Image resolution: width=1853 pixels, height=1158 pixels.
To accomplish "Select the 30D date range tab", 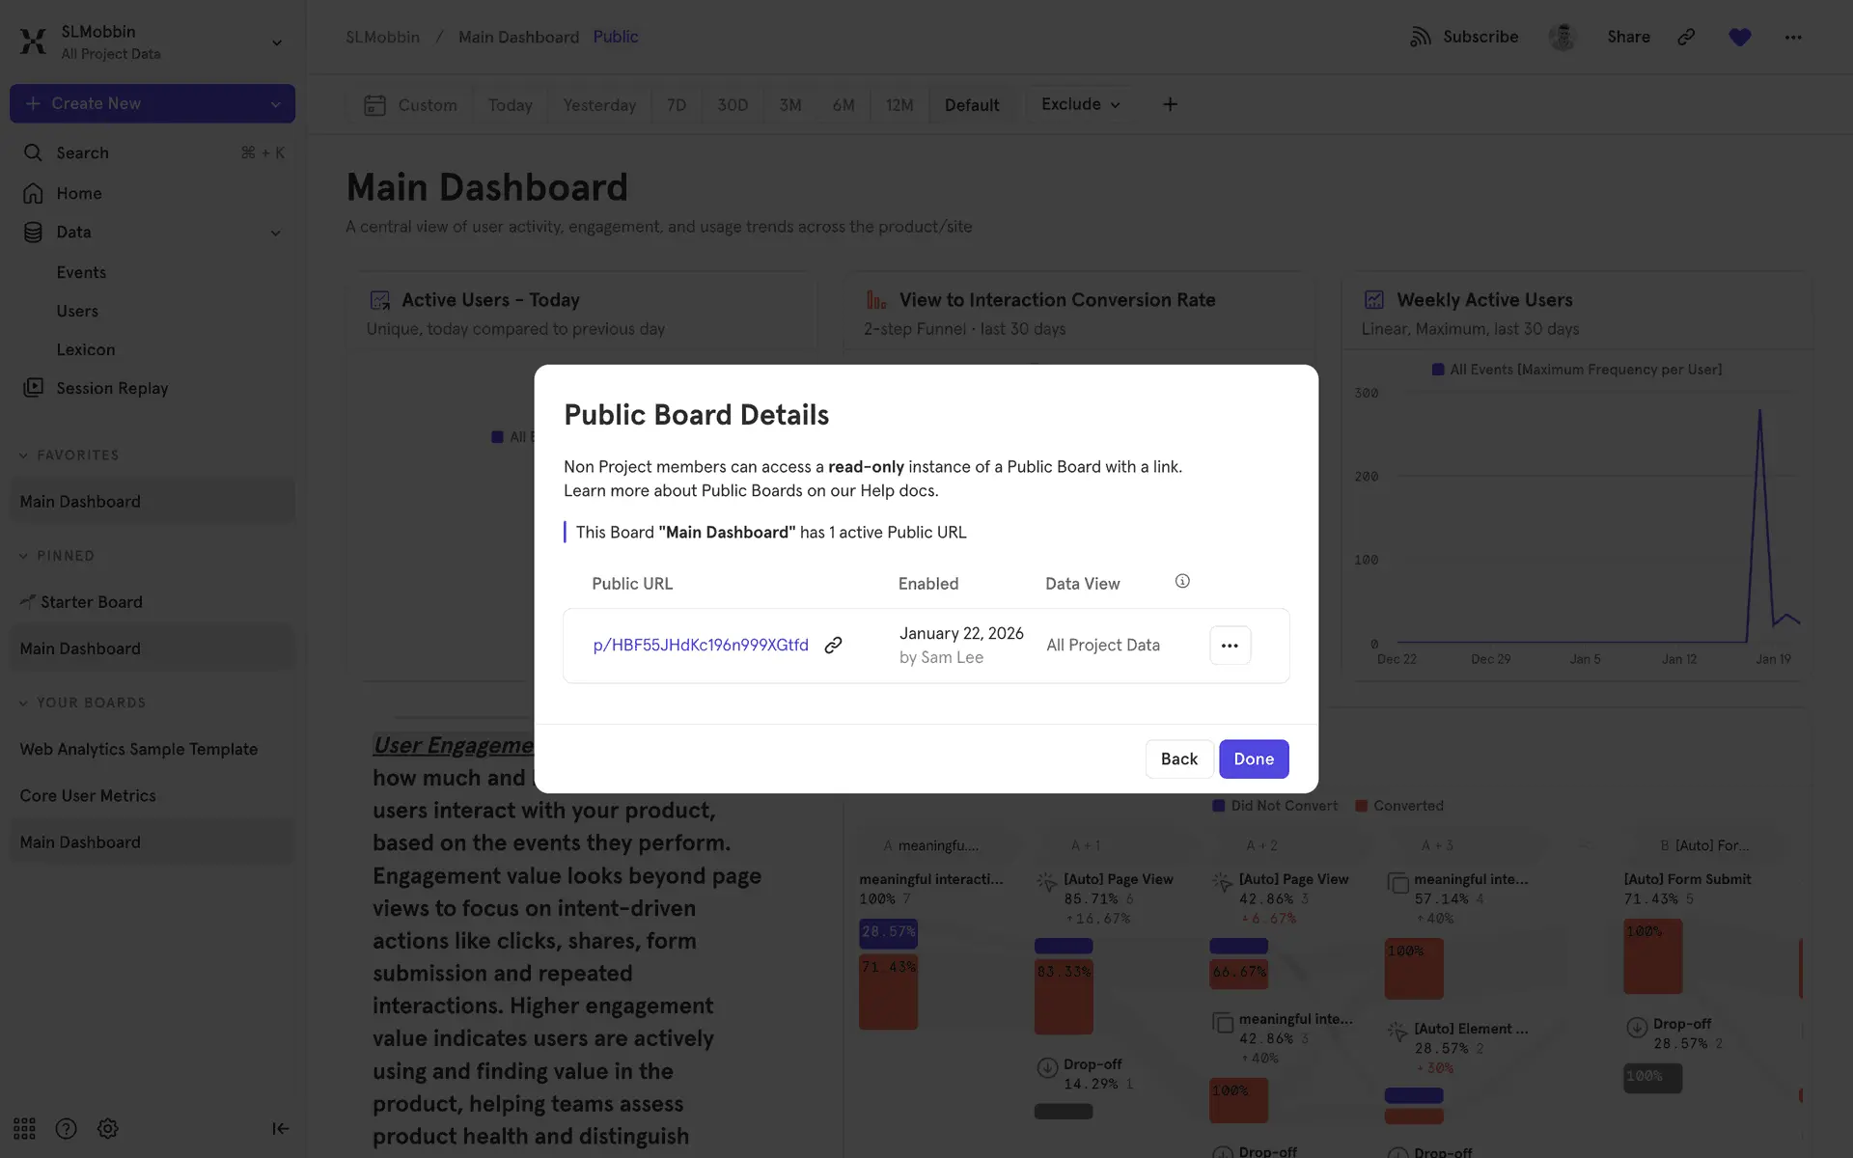I will coord(732,104).
